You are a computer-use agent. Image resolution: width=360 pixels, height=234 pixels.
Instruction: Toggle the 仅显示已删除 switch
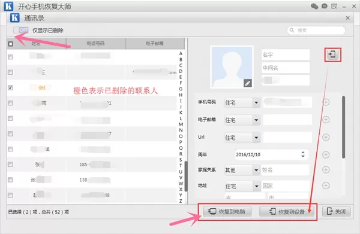click(x=20, y=30)
